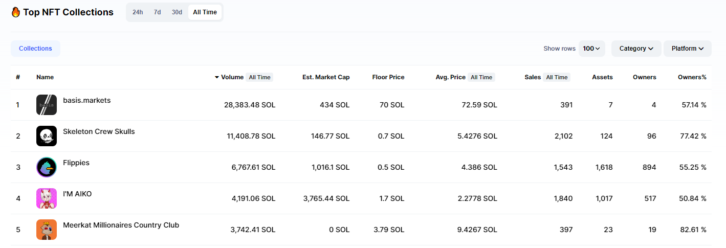Screen dimensions: 726x248
Task: Switch to the 7d time range
Action: 157,12
